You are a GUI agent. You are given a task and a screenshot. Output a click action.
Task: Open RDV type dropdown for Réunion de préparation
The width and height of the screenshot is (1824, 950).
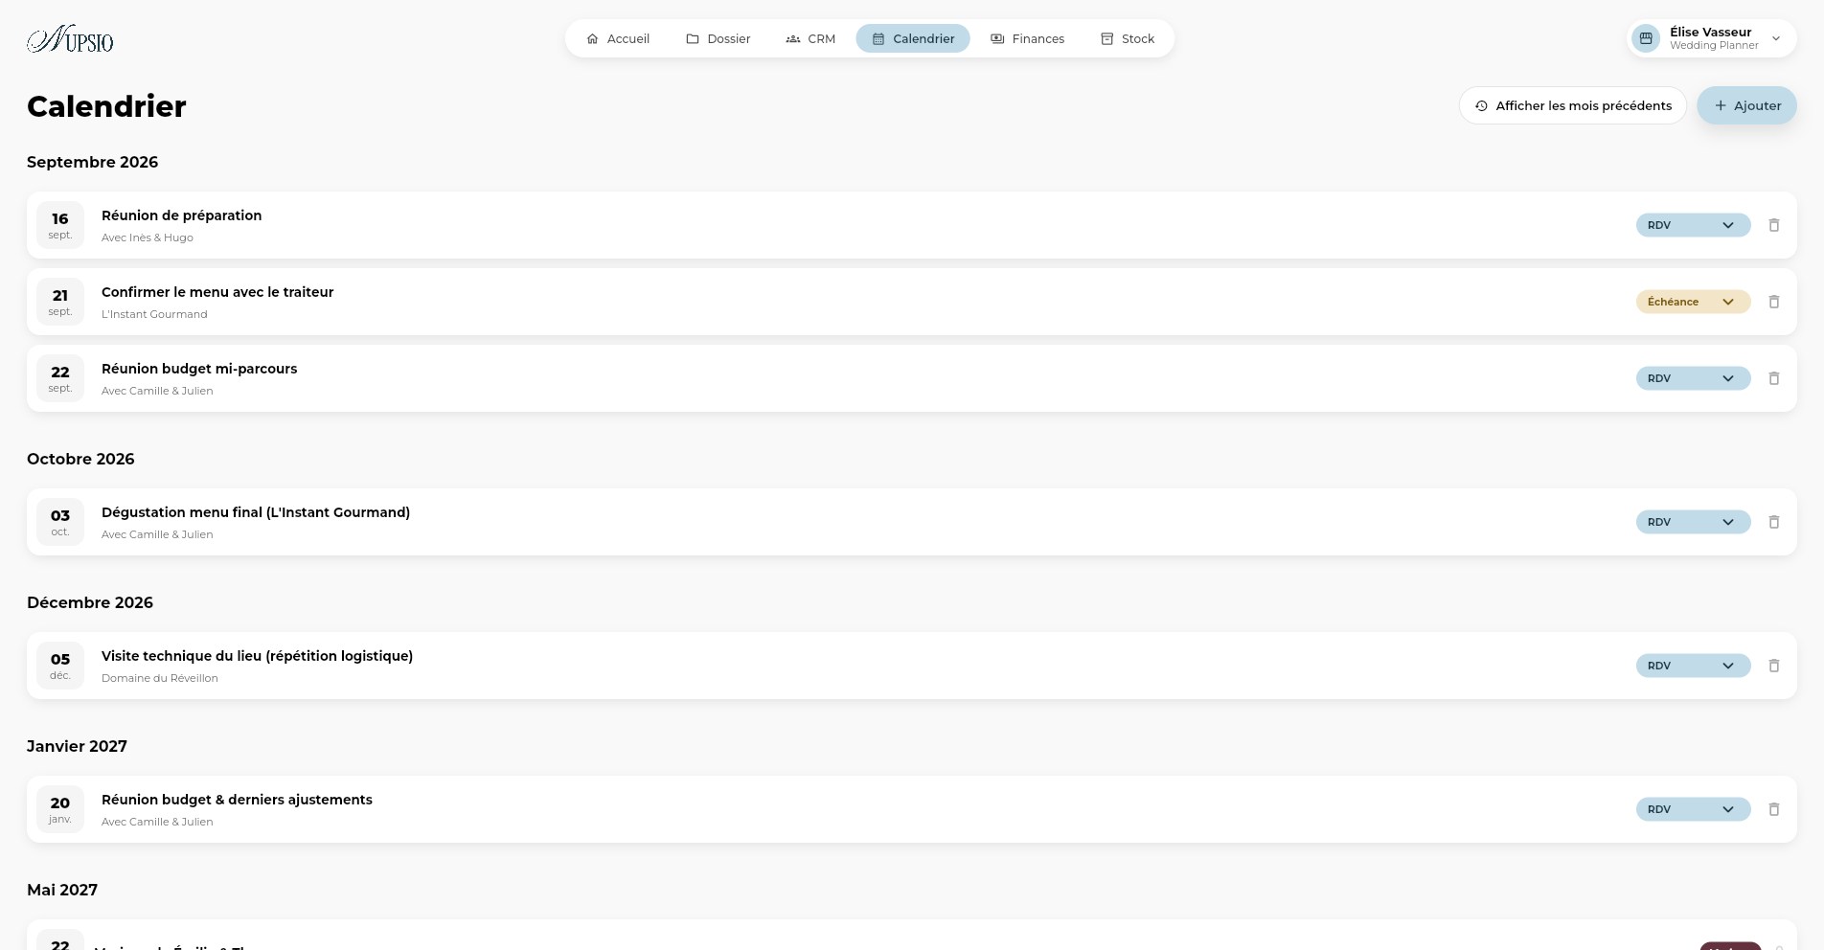(x=1693, y=225)
